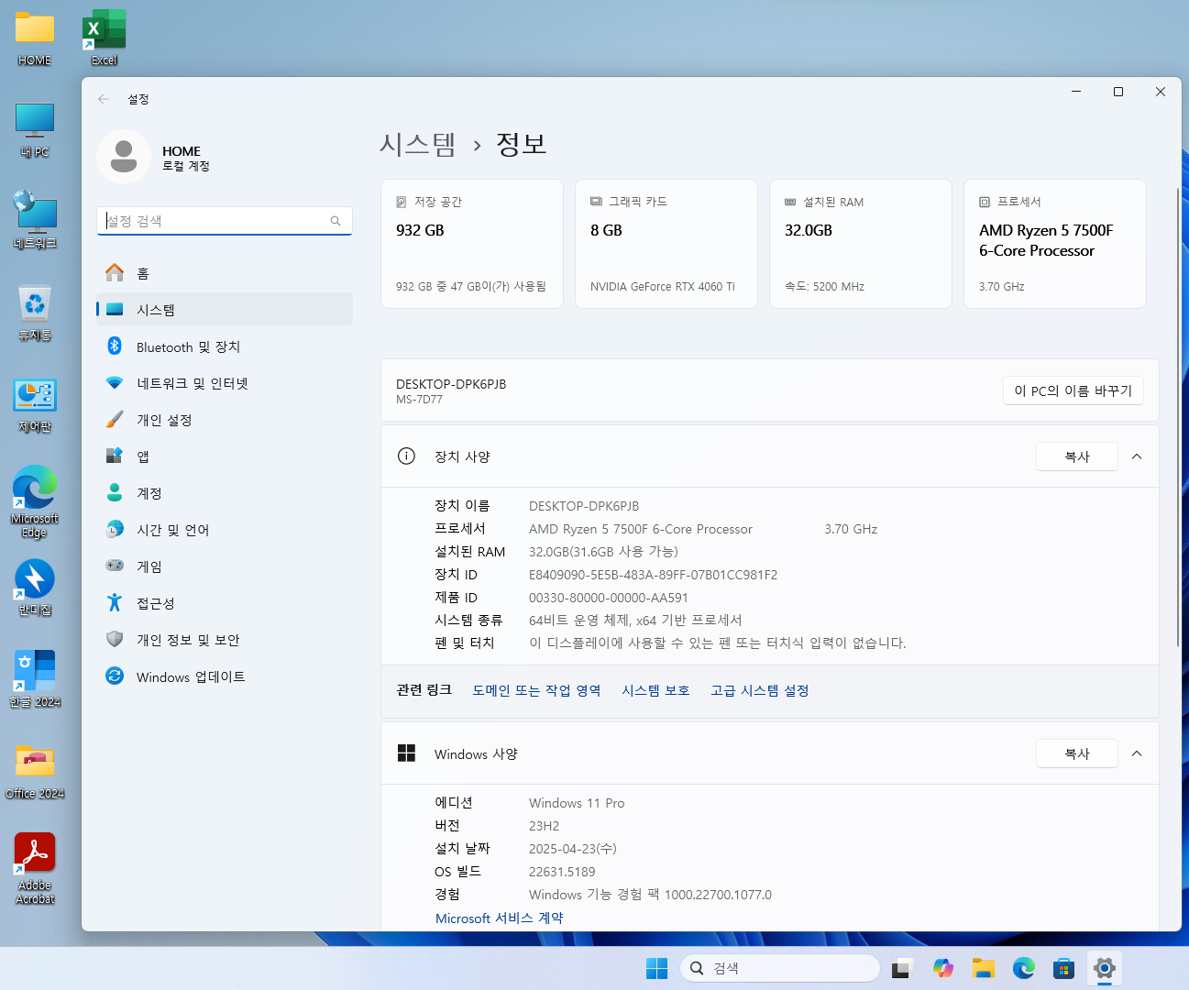This screenshot has width=1189, height=990.
Task: Open Task View from the taskbar
Action: [x=903, y=968]
